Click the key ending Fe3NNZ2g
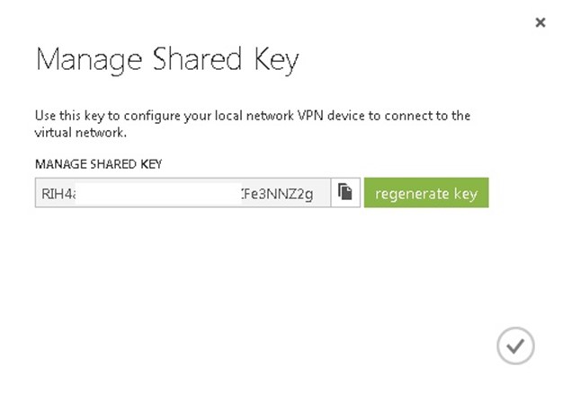This screenshot has height=393, width=563. click(x=278, y=194)
